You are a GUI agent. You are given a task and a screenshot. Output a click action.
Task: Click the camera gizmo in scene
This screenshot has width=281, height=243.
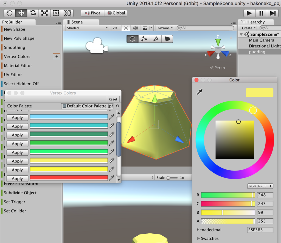(x=97, y=46)
